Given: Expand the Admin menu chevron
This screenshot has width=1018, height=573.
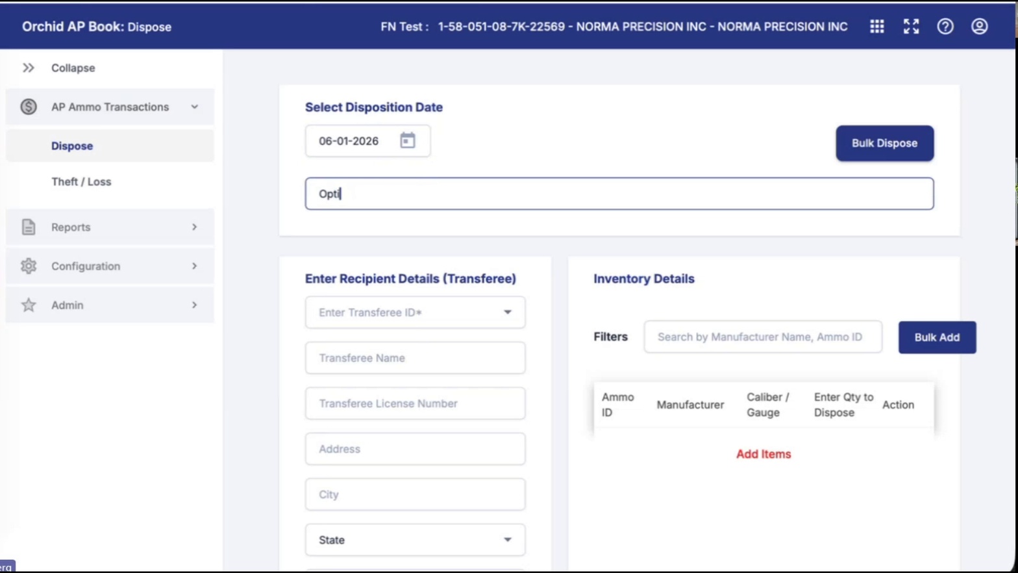Looking at the screenshot, I should tap(194, 305).
